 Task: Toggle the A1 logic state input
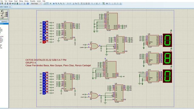tap(44, 25)
